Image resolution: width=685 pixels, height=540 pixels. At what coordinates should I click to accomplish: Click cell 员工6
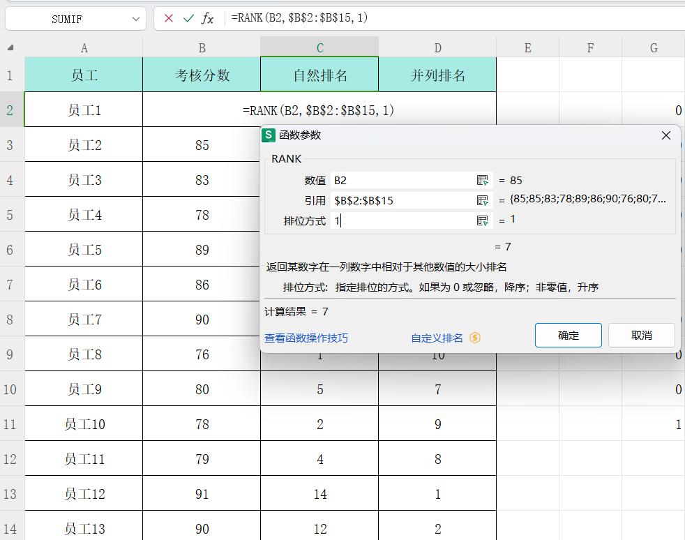coord(84,285)
